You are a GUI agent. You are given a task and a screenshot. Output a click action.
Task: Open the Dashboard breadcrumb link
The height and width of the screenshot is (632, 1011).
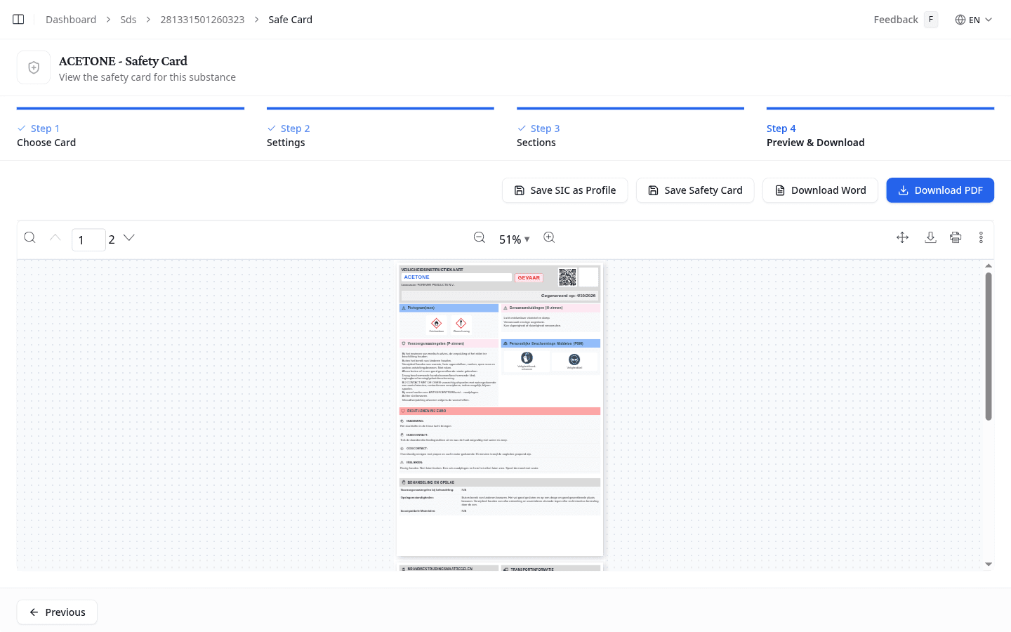click(x=70, y=19)
